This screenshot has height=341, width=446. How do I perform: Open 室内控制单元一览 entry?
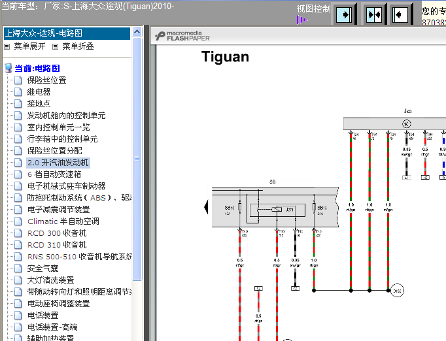pos(58,127)
